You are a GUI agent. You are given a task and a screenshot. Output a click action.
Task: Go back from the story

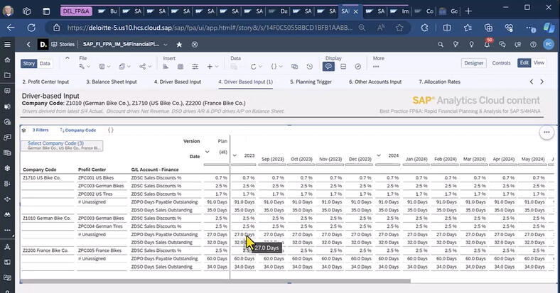pos(28,45)
